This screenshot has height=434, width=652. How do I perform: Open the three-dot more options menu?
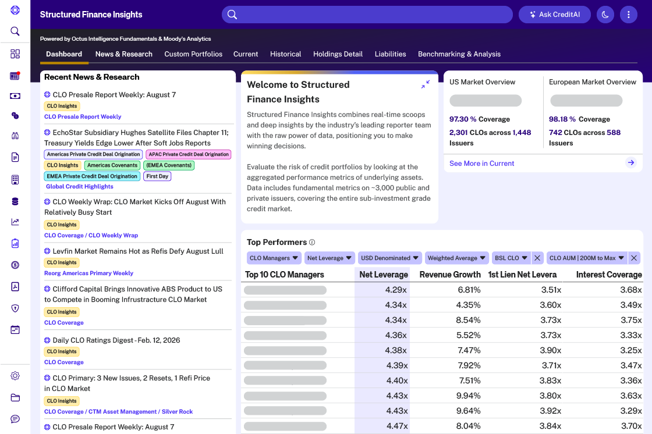tap(628, 15)
